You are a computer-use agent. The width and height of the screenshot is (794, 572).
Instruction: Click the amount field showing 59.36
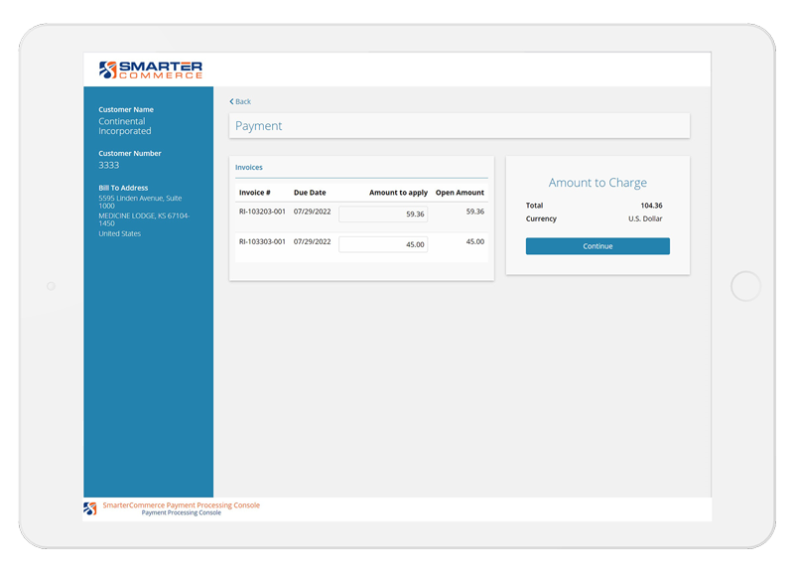coord(382,213)
